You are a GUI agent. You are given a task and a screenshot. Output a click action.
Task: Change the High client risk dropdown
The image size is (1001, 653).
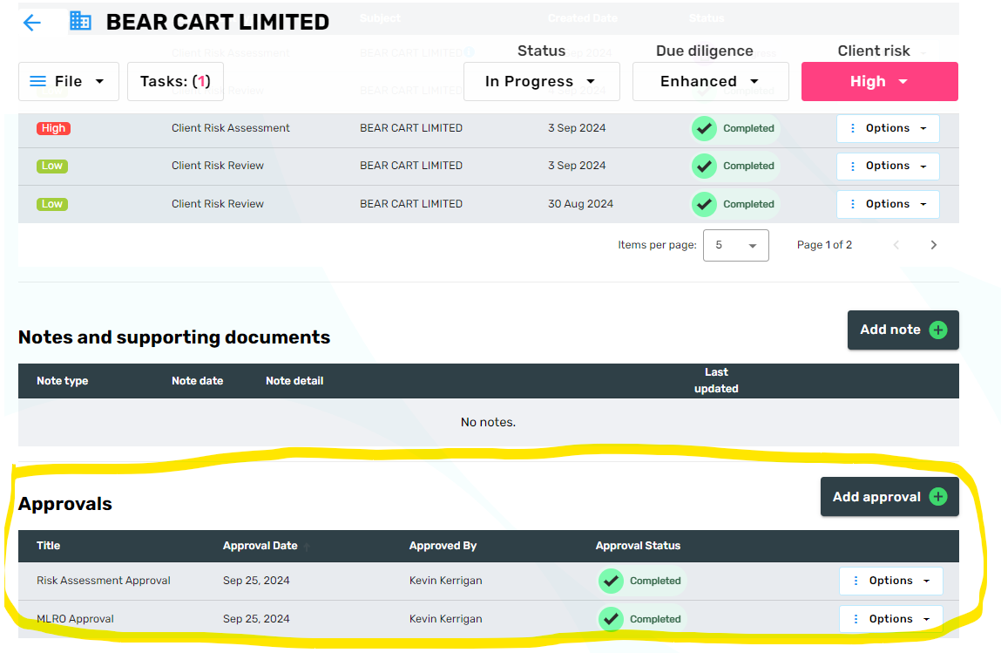point(879,81)
